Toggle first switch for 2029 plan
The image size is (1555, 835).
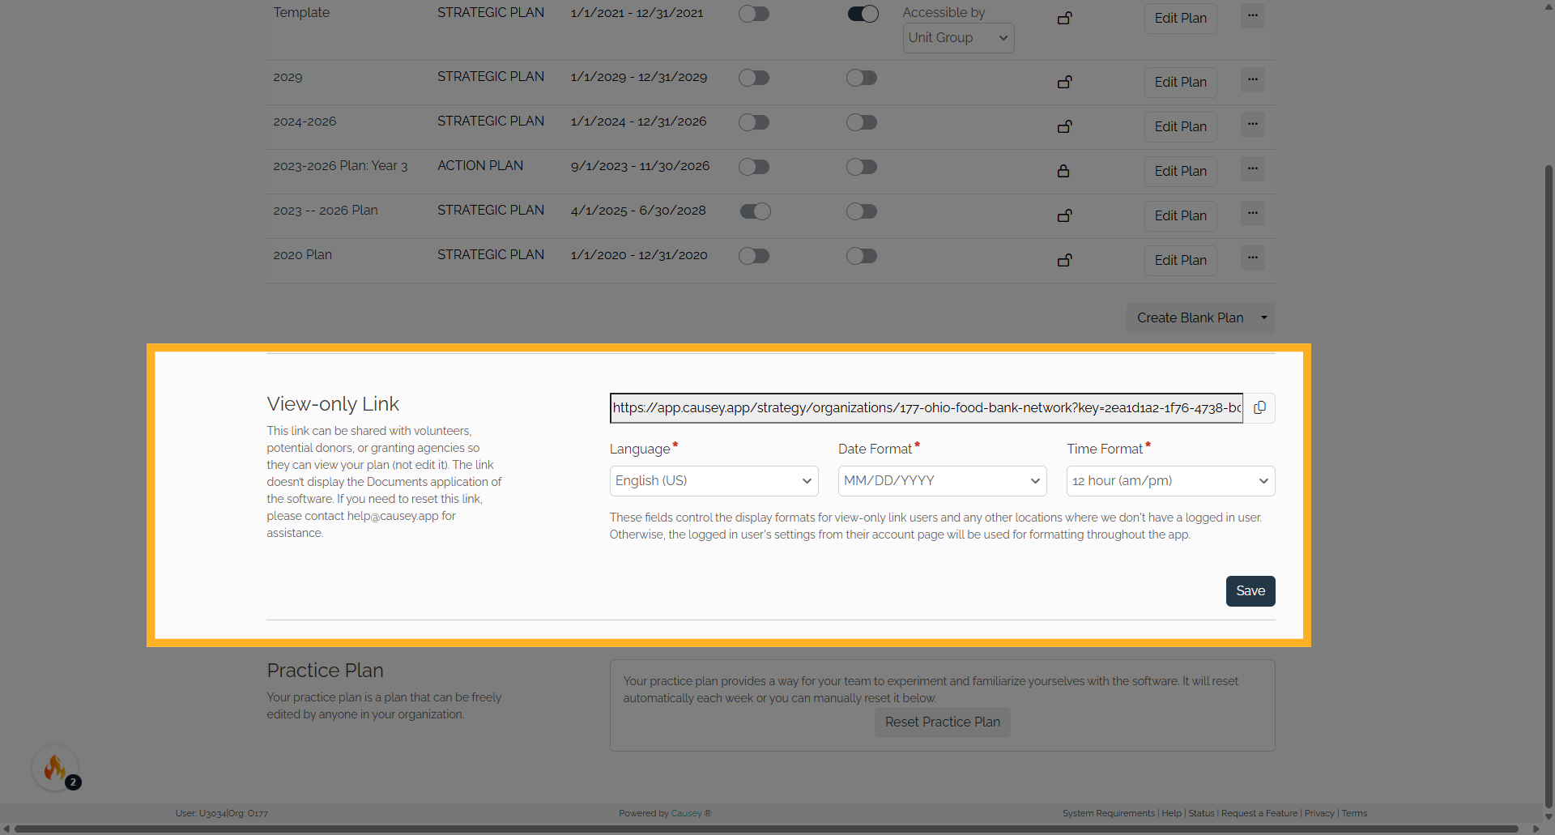click(754, 78)
